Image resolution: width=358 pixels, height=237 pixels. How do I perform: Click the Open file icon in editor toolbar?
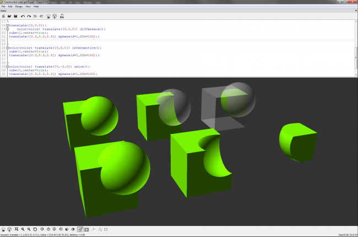click(x=9, y=16)
